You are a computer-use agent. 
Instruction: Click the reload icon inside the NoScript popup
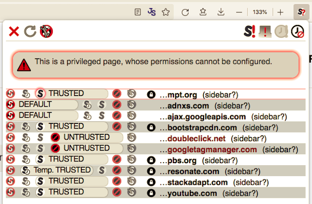[30, 31]
